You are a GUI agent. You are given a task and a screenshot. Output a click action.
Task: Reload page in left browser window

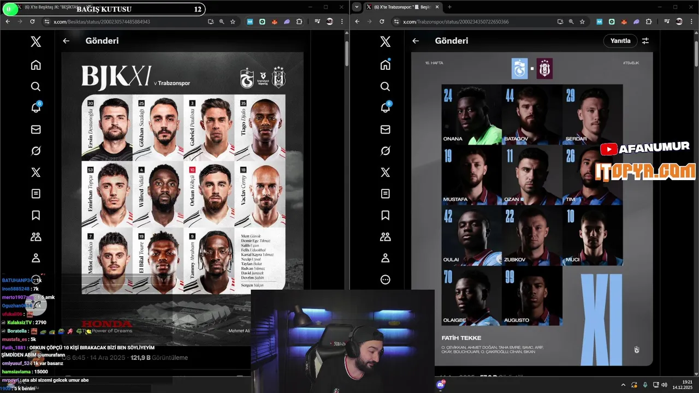tap(32, 21)
